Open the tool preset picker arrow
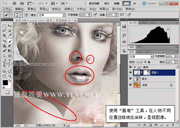 click(x=11, y=15)
